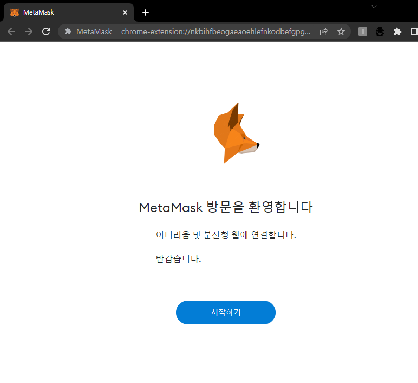Image resolution: width=418 pixels, height=383 pixels.
Task: Click the heading MetaMask 방문을 환영합니다
Action: 226,207
